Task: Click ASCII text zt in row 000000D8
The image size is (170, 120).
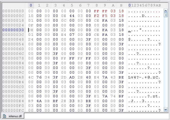Action: (x=155, y=96)
